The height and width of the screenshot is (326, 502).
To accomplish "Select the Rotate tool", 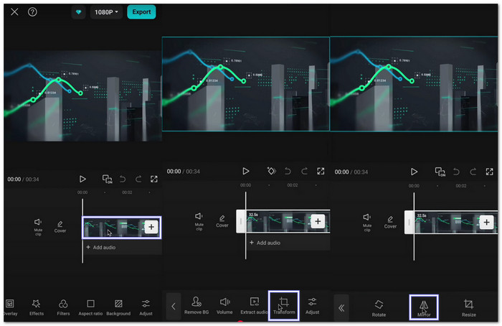I will (379, 308).
